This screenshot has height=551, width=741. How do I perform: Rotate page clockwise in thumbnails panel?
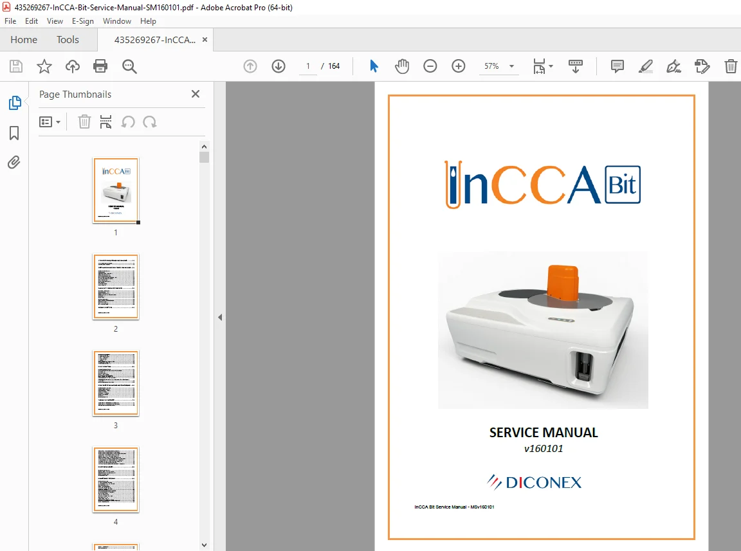(x=150, y=122)
